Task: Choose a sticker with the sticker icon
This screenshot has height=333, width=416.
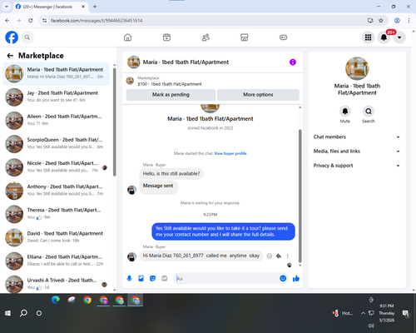Action: point(152,278)
